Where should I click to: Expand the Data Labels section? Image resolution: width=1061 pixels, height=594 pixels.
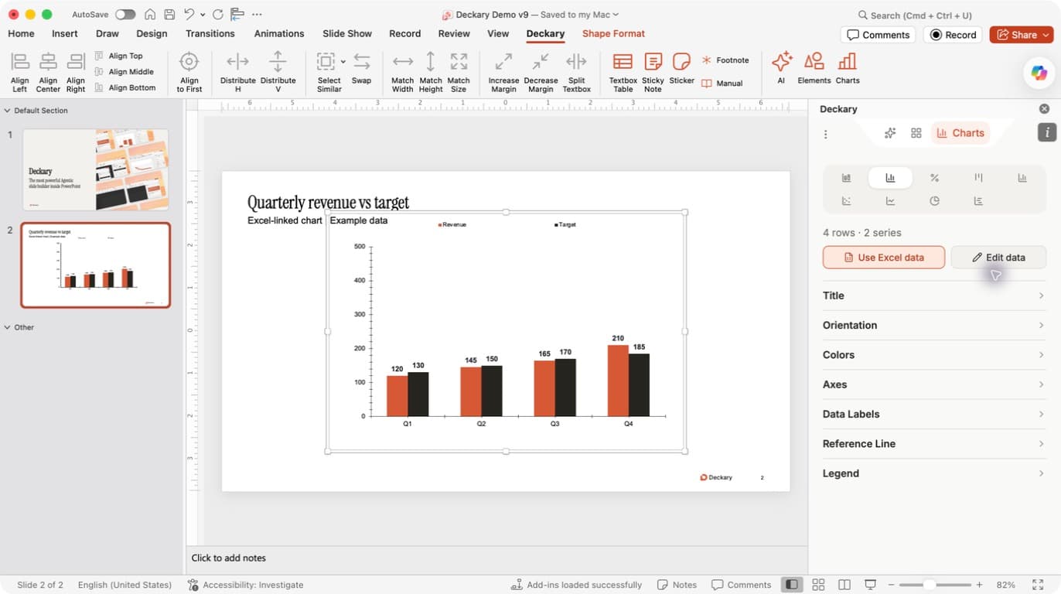tap(934, 414)
